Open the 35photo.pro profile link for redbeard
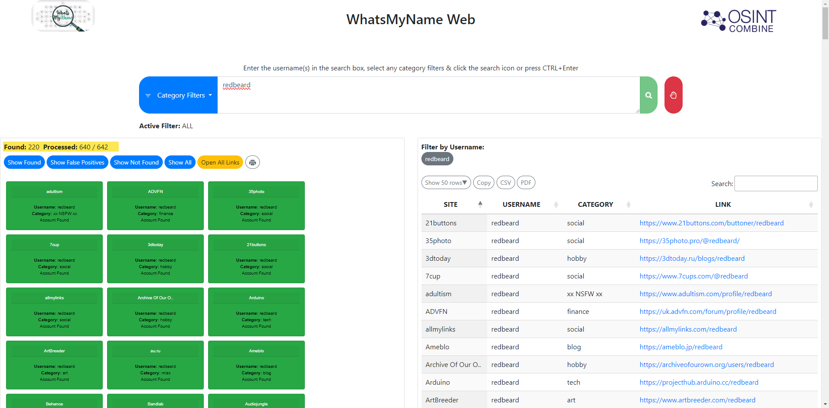The width and height of the screenshot is (829, 408). (690, 240)
